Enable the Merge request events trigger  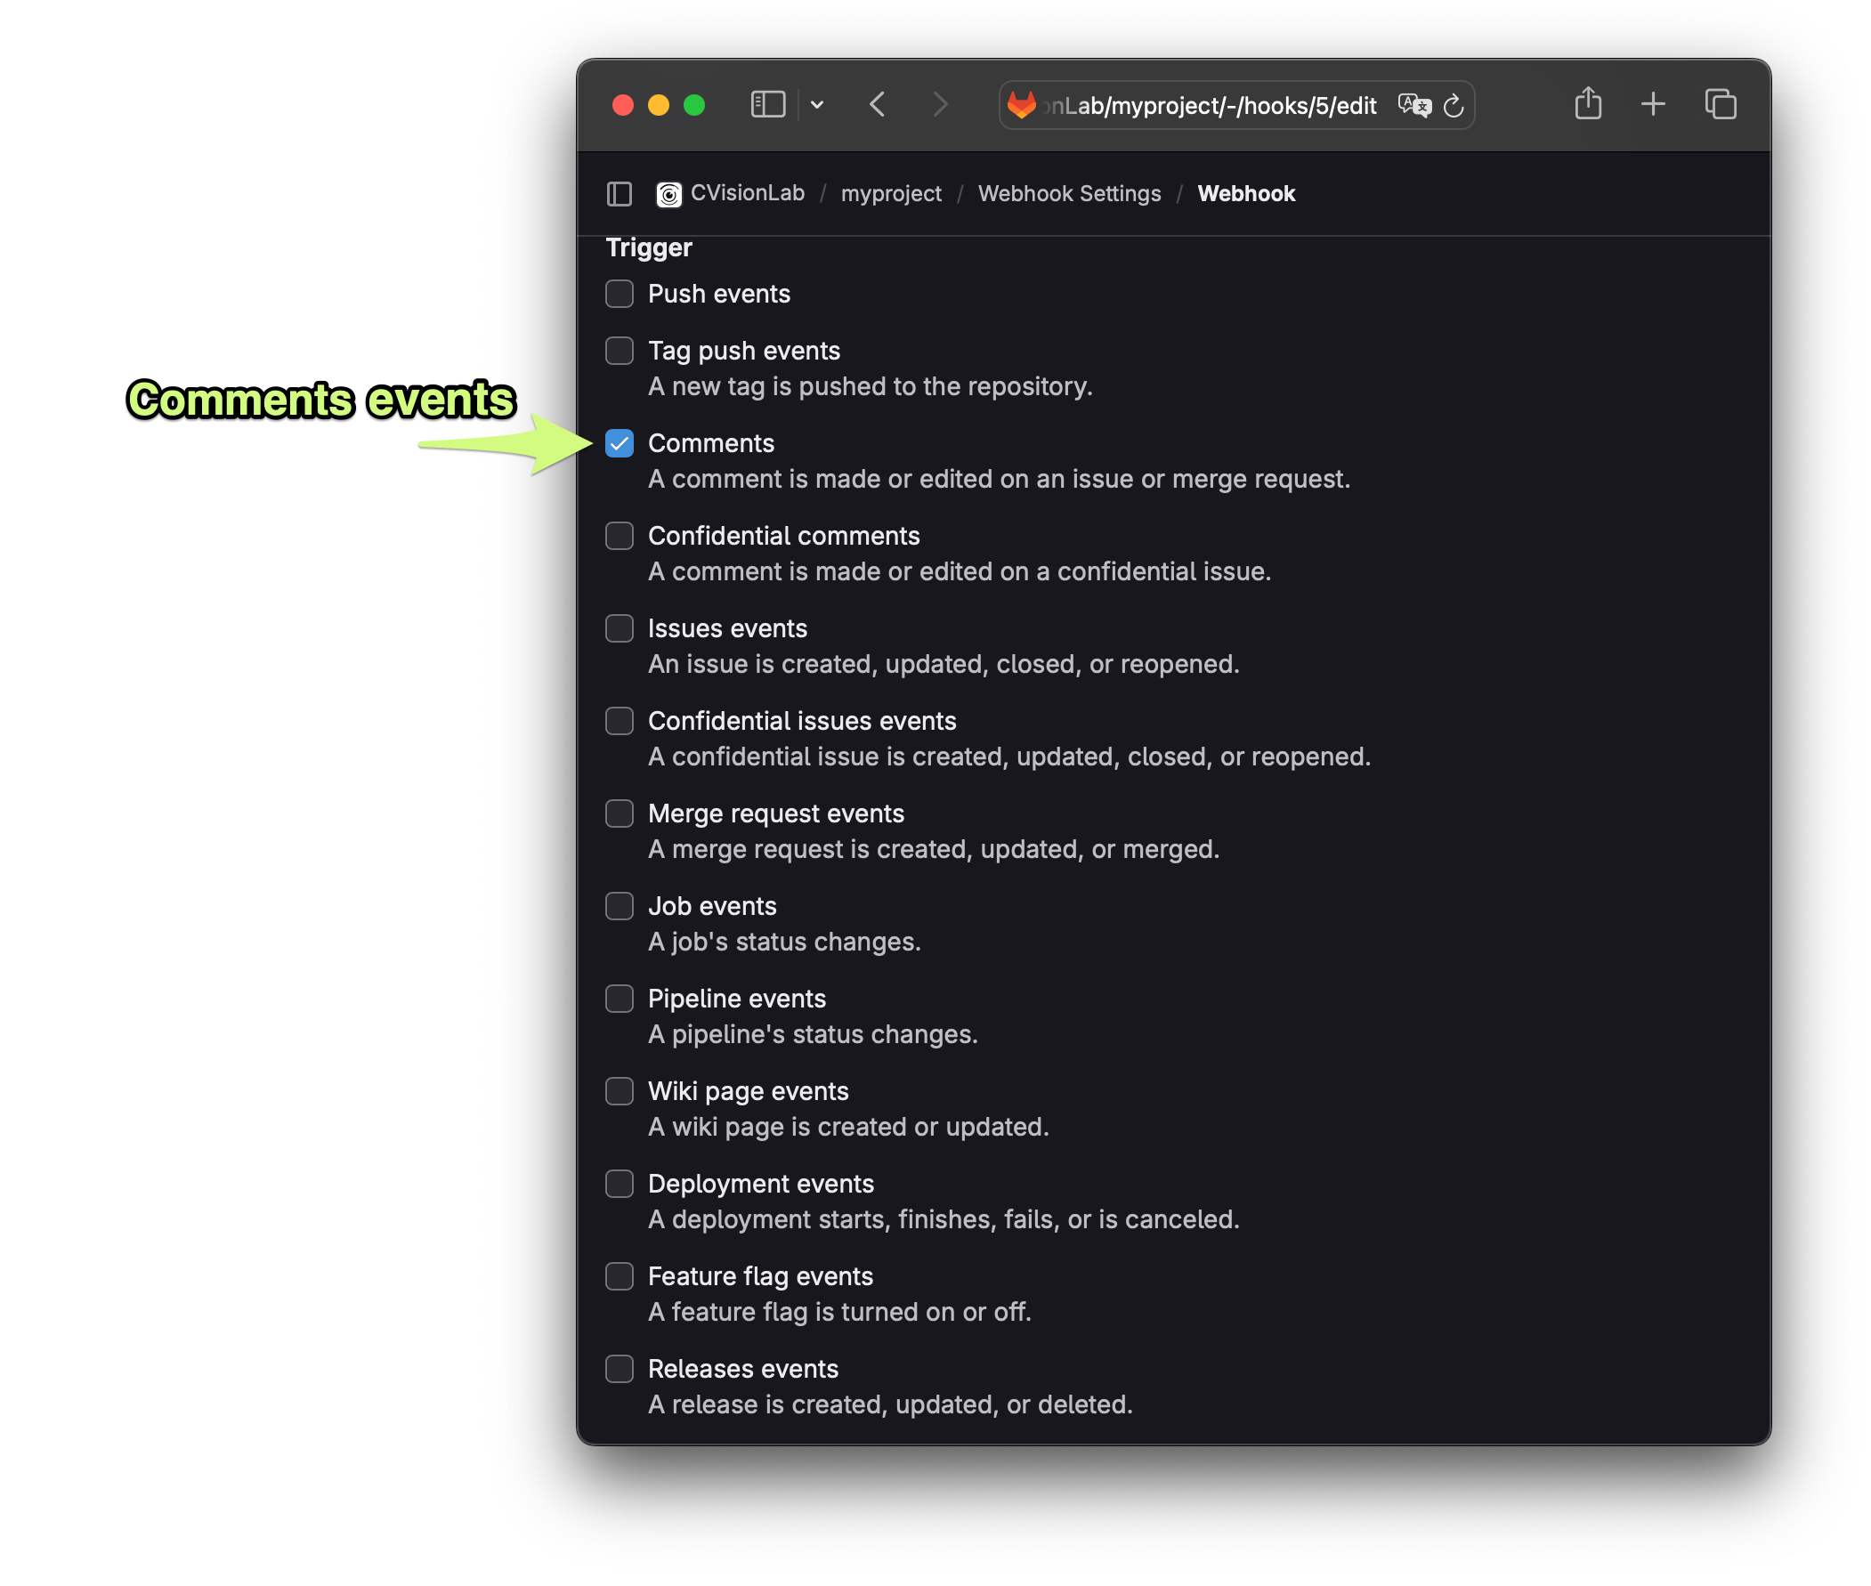point(619,813)
